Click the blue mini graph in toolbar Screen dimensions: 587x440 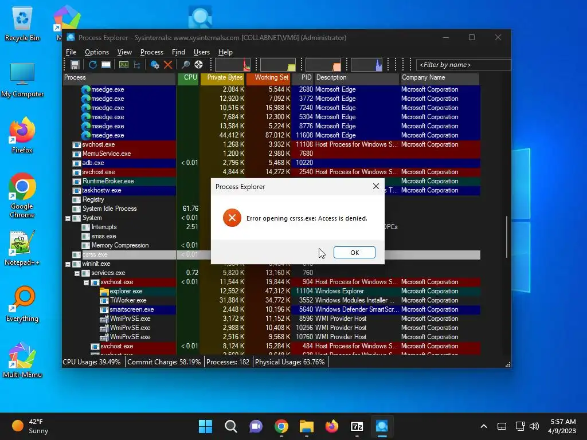point(366,65)
